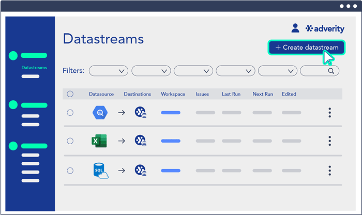Click the Excel datasource icon
The height and width of the screenshot is (215, 362).
pos(99,141)
